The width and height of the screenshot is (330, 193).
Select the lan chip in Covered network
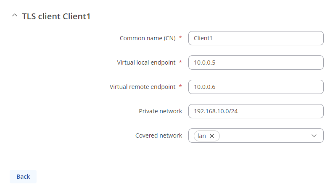click(x=201, y=136)
